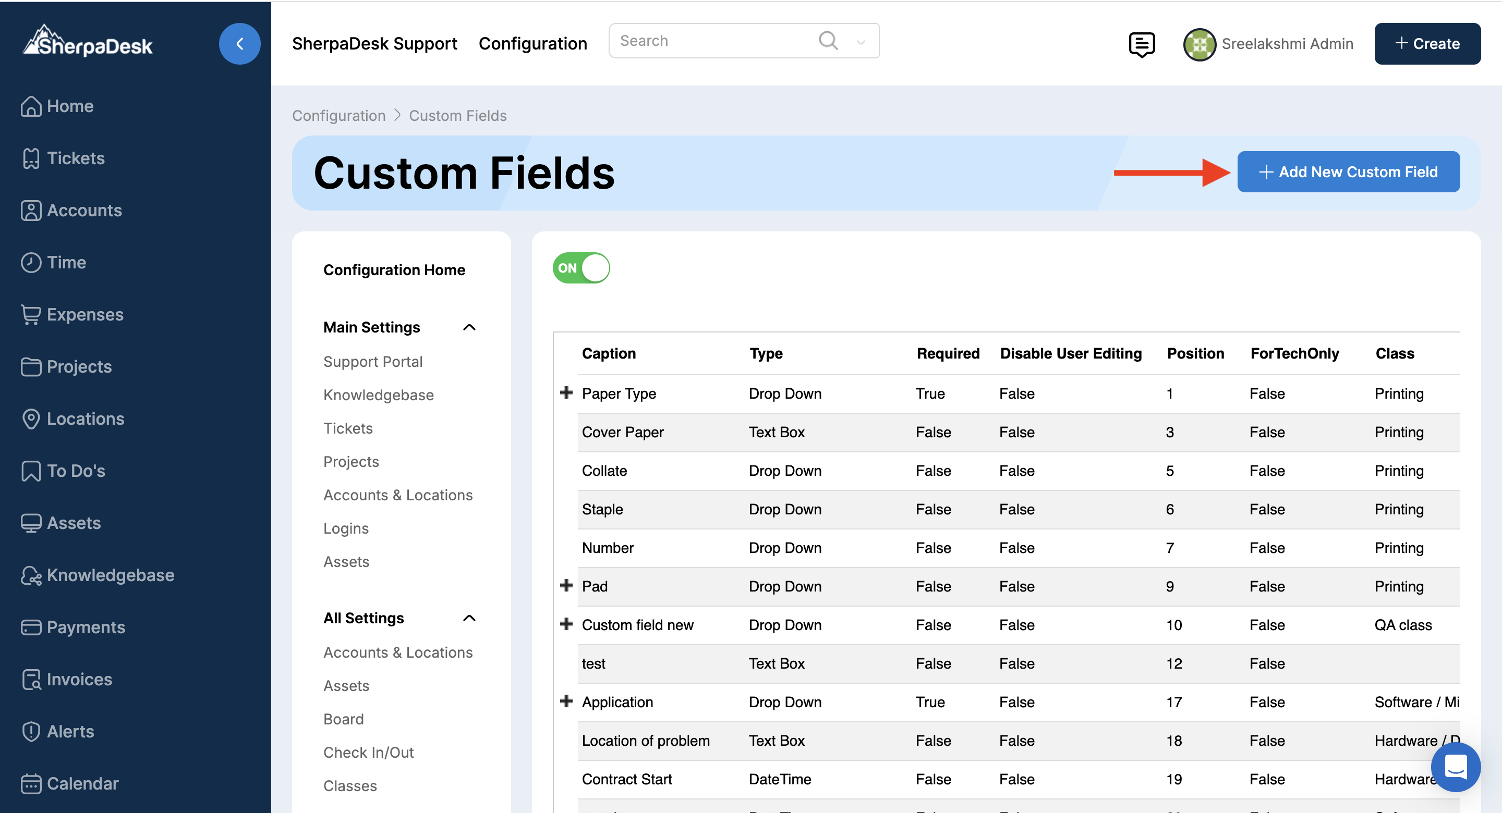This screenshot has width=1502, height=813.
Task: Collapse sidebar with the blue arrow button
Action: point(240,44)
